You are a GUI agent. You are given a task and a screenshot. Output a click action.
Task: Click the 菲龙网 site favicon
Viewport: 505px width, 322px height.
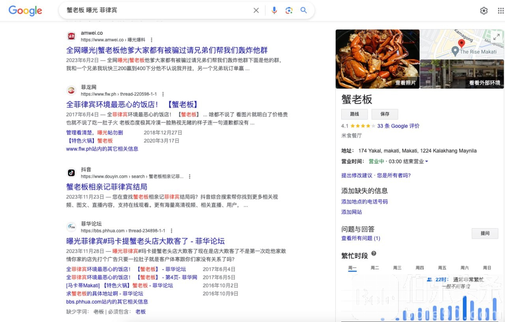[x=71, y=90]
